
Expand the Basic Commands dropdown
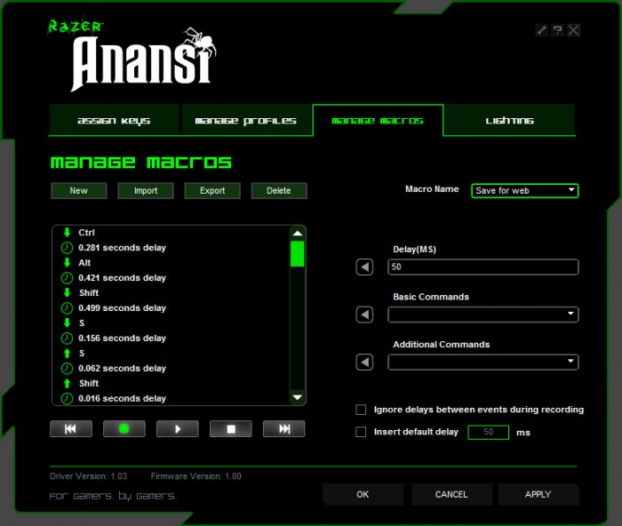(x=483, y=315)
